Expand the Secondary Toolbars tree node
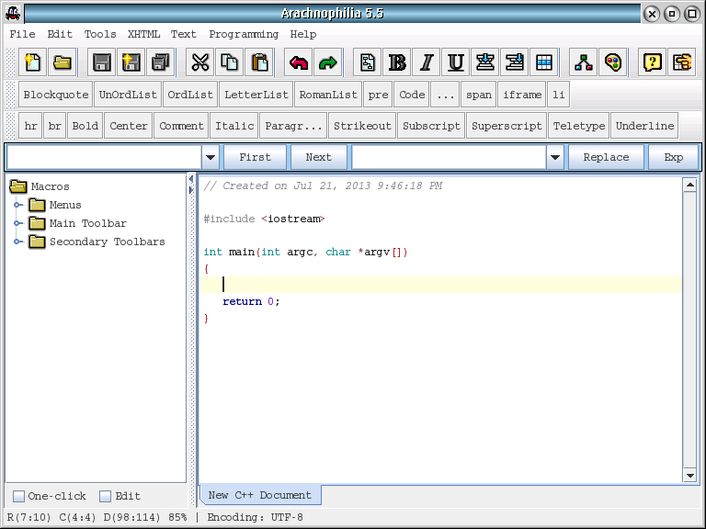The width and height of the screenshot is (706, 529). point(18,242)
